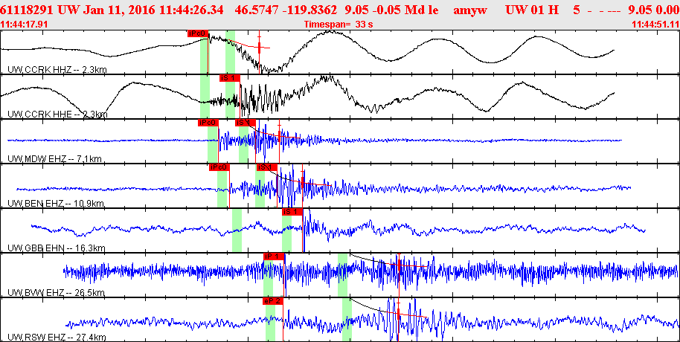Click the start time 11:44:17.91
680x342 pixels.
25,25
